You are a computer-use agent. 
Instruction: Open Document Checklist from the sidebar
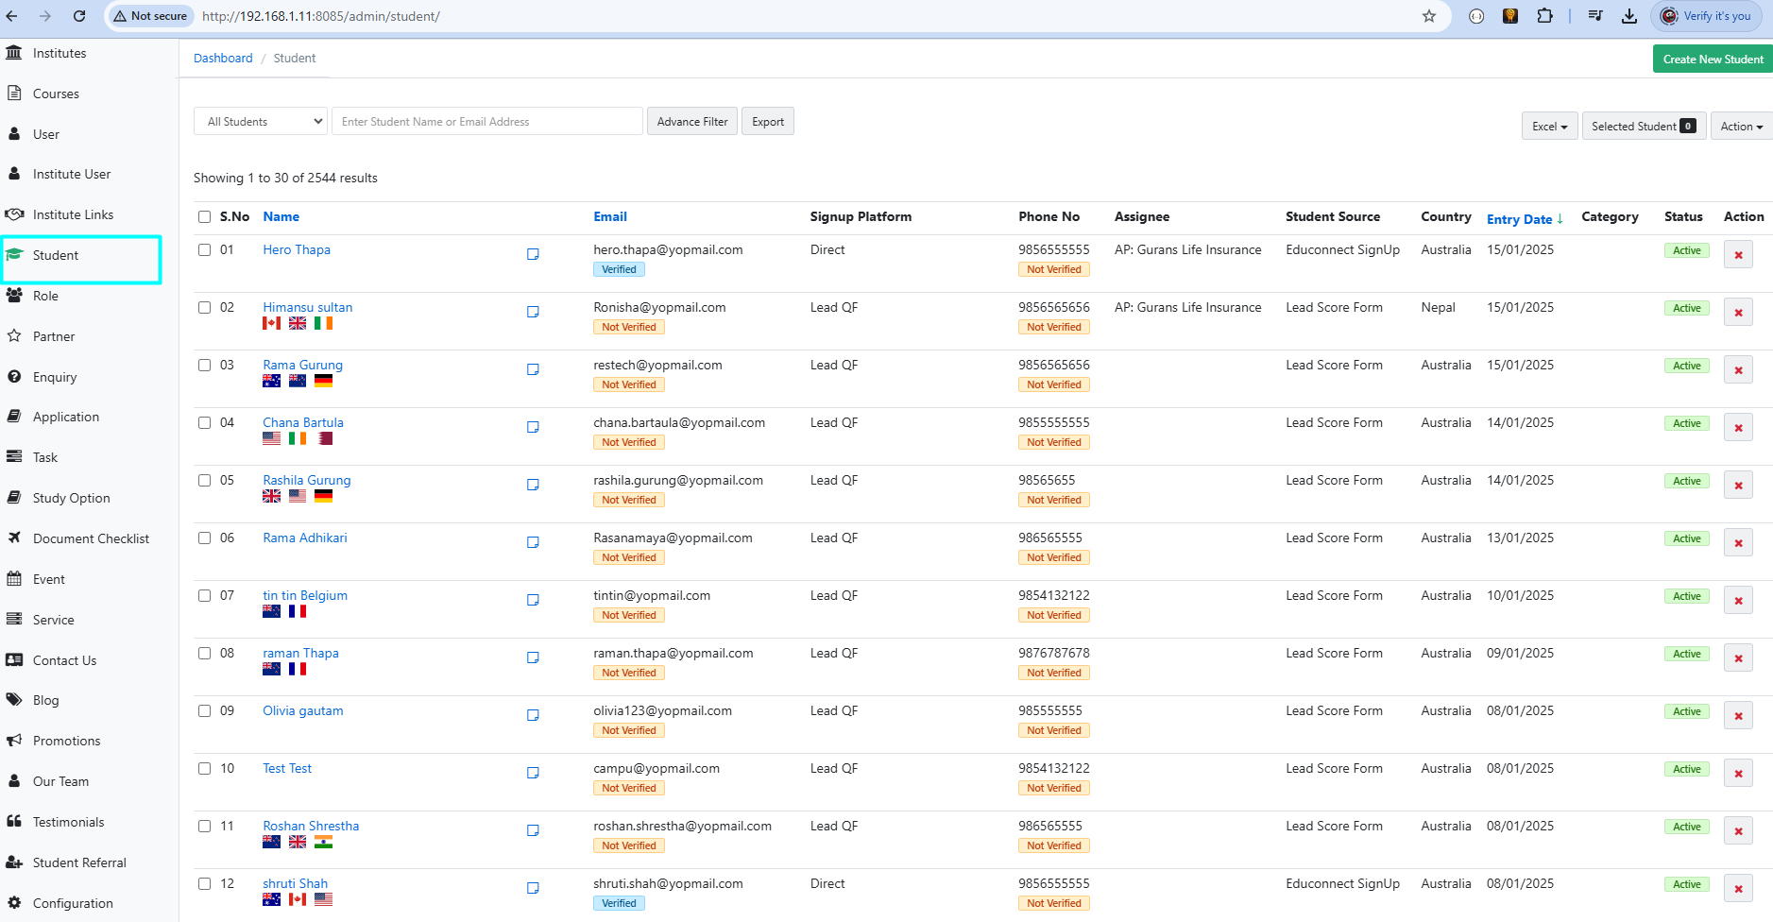coord(91,538)
